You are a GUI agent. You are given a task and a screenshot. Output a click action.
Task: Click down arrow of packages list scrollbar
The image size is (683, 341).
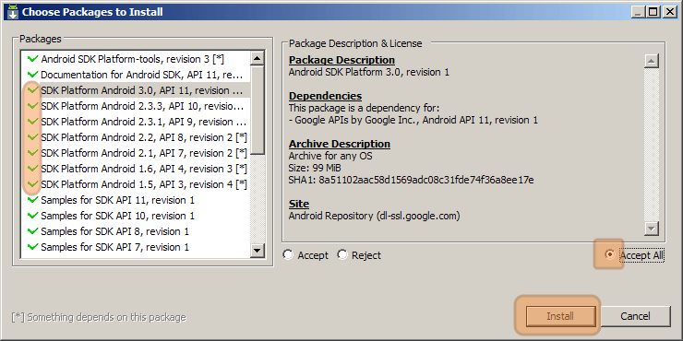click(x=257, y=250)
